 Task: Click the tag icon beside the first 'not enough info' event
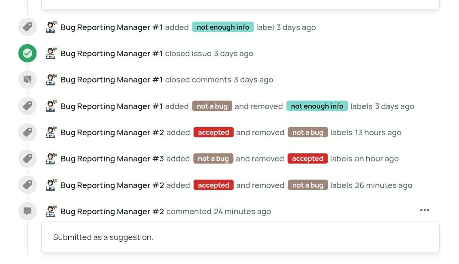[x=27, y=27]
